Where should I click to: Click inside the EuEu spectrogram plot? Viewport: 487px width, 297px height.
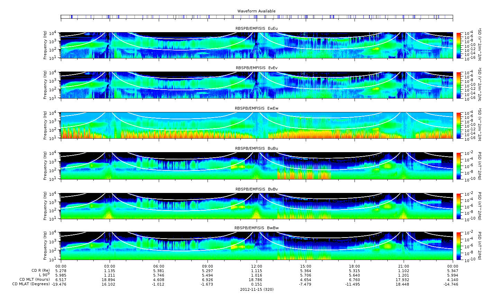pyautogui.click(x=257, y=45)
